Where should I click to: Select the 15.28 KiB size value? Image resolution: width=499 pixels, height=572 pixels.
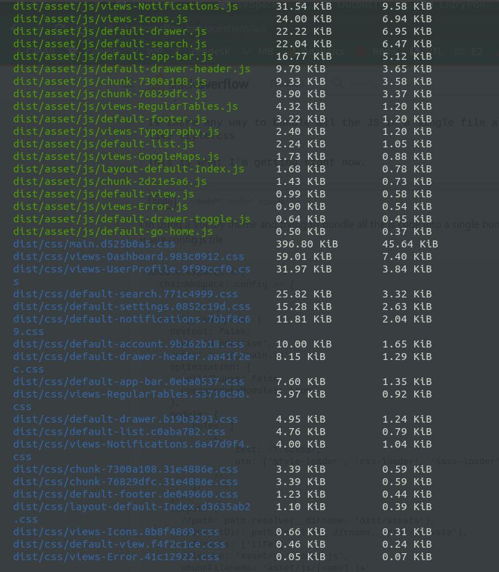pyautogui.click(x=304, y=307)
